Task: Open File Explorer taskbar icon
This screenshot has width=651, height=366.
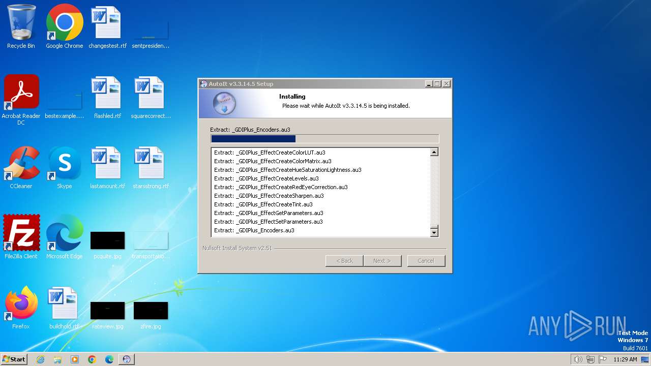Action: coord(57,359)
